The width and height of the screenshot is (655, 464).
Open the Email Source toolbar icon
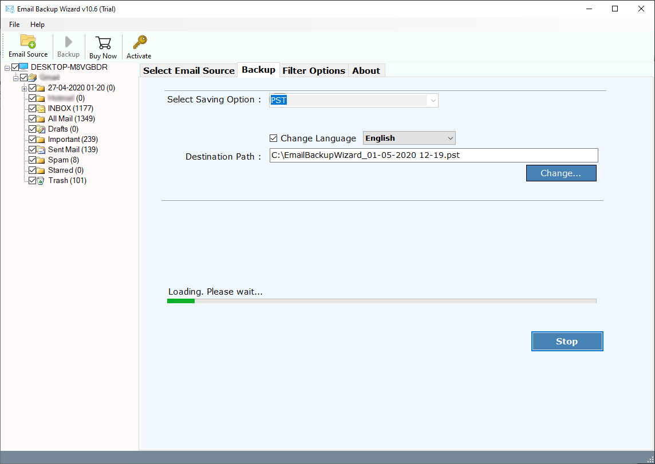coord(28,42)
